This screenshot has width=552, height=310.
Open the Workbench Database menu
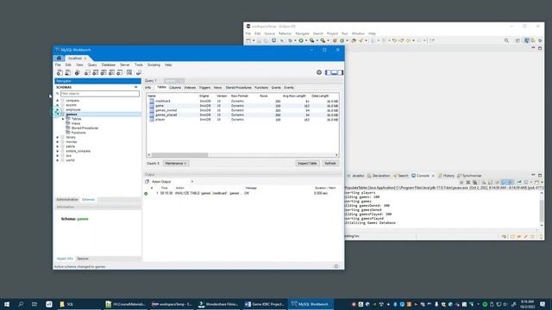click(x=109, y=65)
